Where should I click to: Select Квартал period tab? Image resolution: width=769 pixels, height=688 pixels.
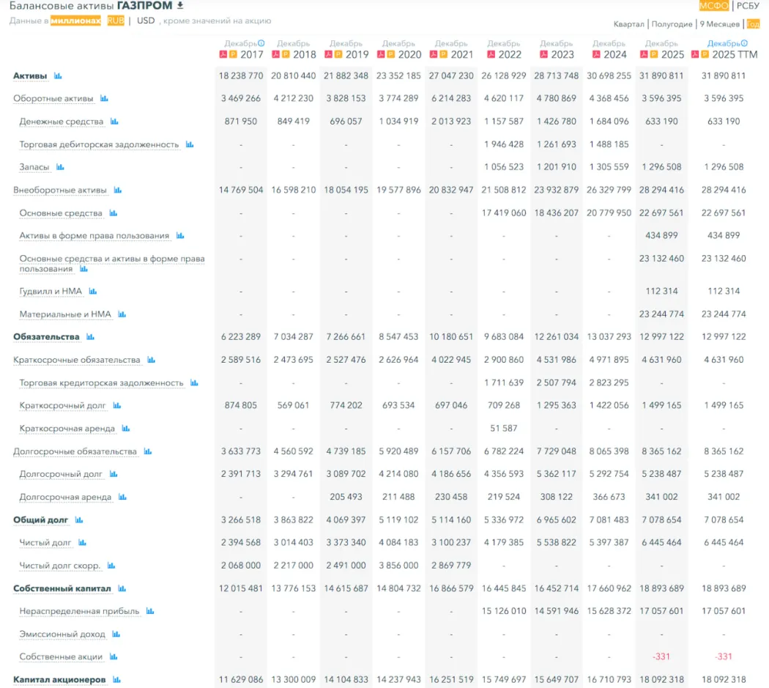coord(628,24)
